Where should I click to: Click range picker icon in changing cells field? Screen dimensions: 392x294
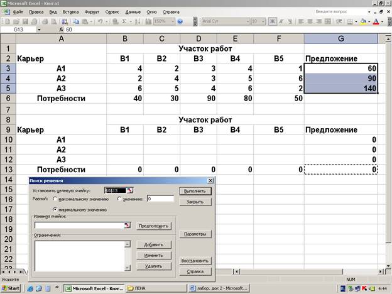(128, 226)
